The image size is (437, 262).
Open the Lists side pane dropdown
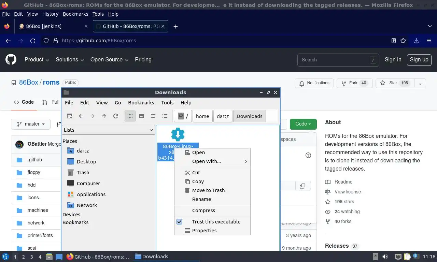coord(109,130)
